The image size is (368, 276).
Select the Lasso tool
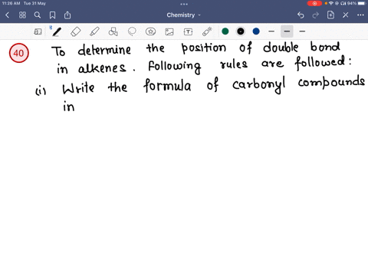tap(132, 31)
